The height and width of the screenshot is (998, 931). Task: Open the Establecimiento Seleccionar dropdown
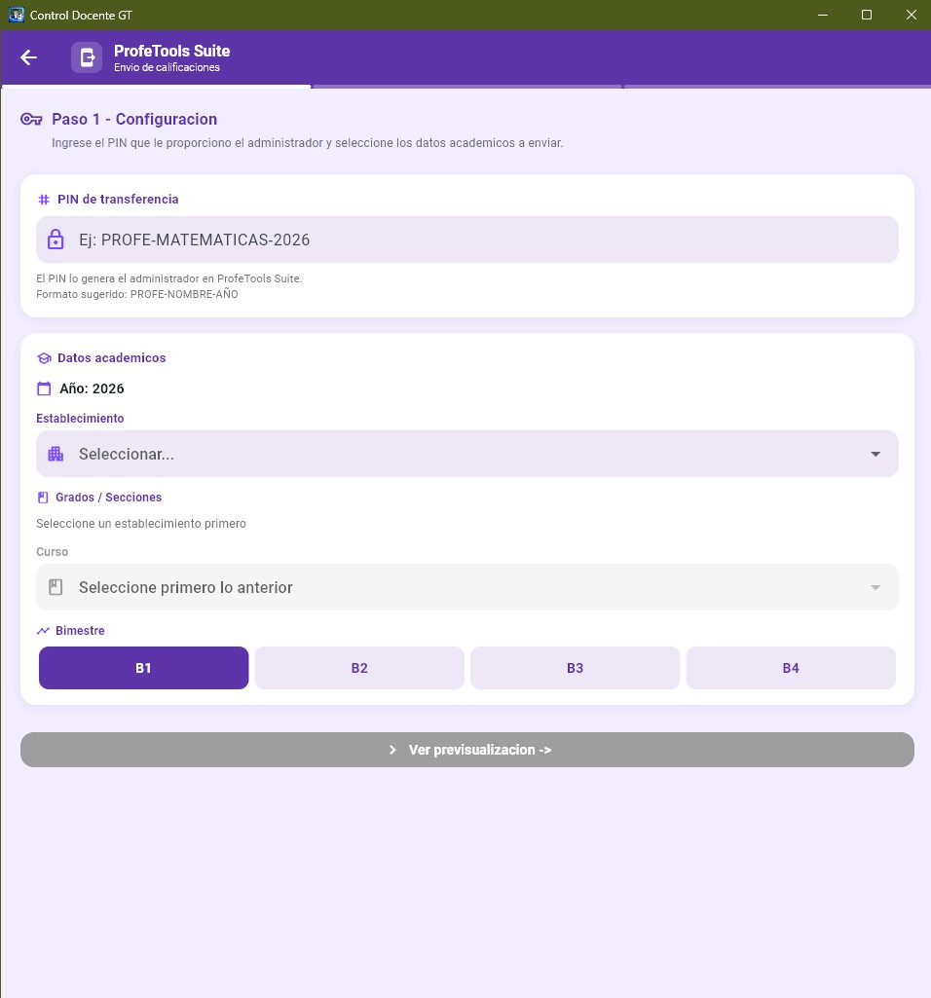pos(467,454)
